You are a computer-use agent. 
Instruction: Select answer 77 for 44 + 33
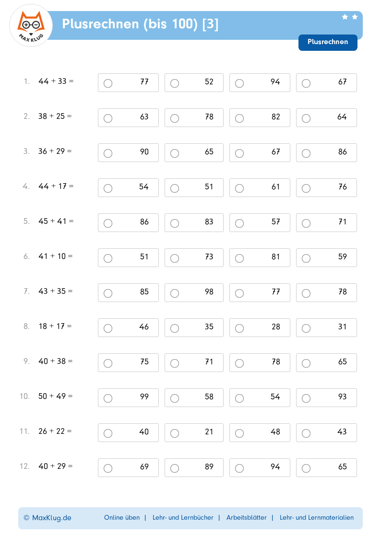108,83
